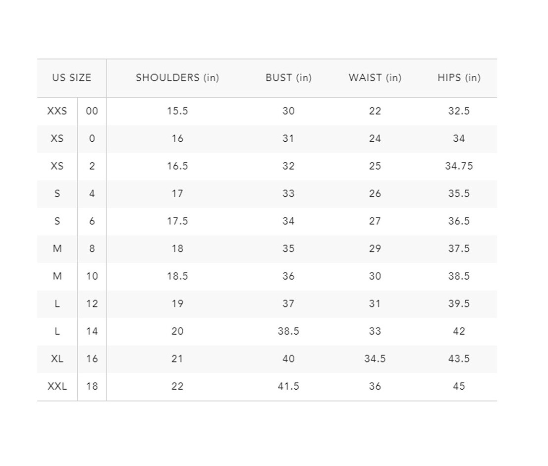Viewport: 548px width, 466px height.
Task: Click waist value 29 in size 8 row
Action: (375, 248)
